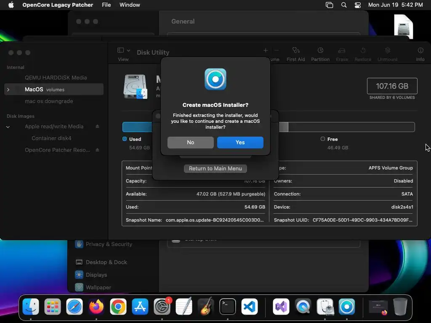Open Control Center in menu bar
The image size is (431, 323).
pos(358,5)
